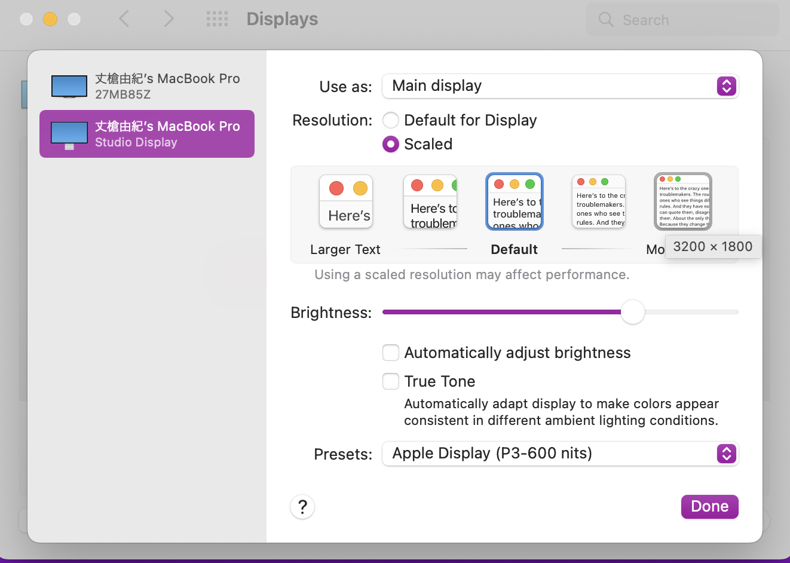Pick the Larger Text resolution thumbnail
Viewport: 790px width, 563px height.
point(346,201)
